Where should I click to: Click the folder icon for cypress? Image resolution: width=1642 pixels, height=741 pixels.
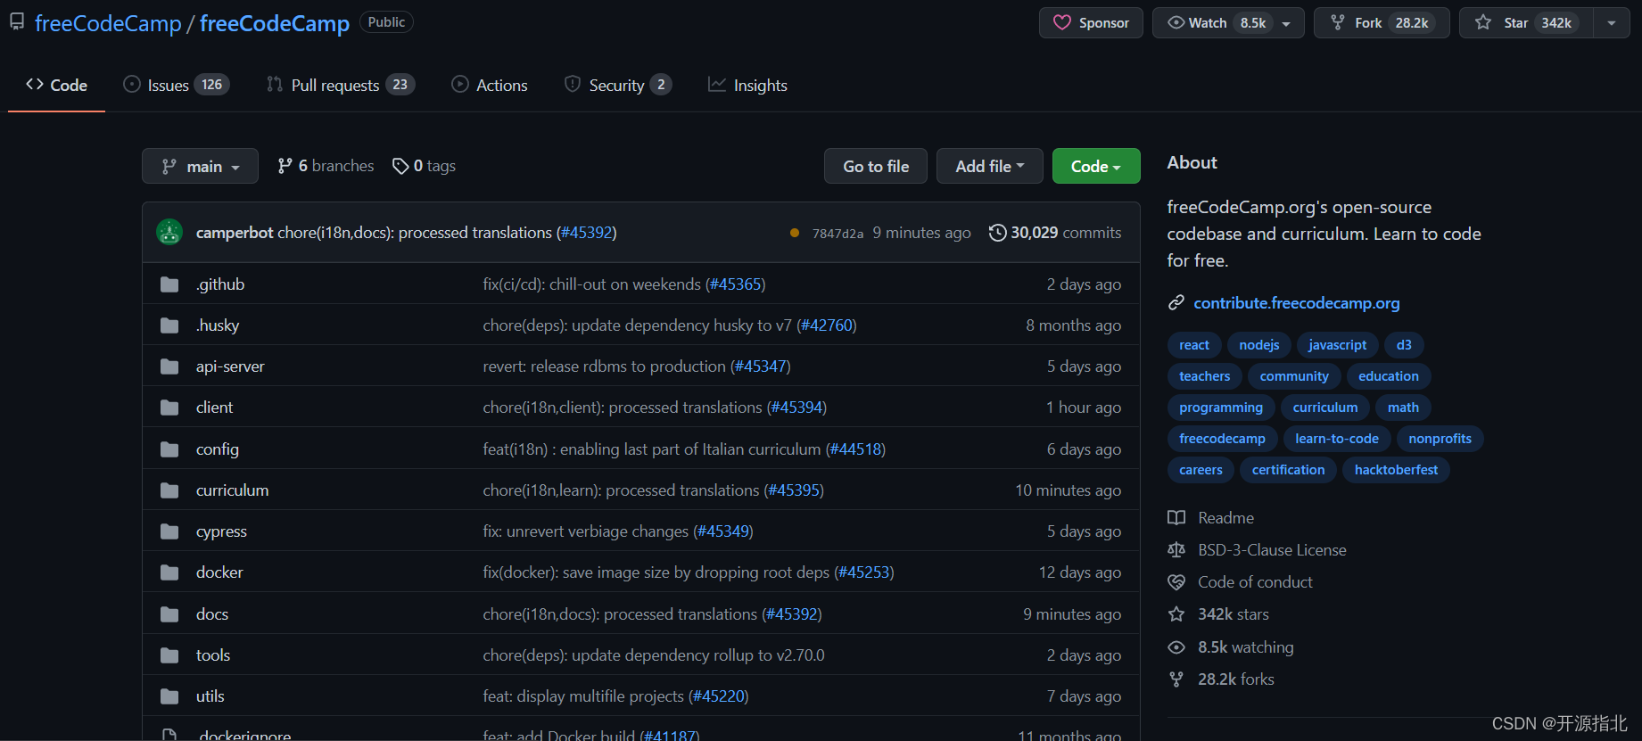pos(169,531)
